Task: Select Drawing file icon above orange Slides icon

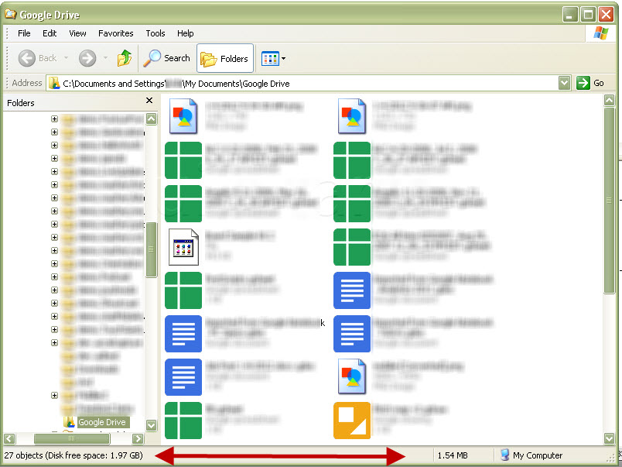Action: [x=351, y=376]
